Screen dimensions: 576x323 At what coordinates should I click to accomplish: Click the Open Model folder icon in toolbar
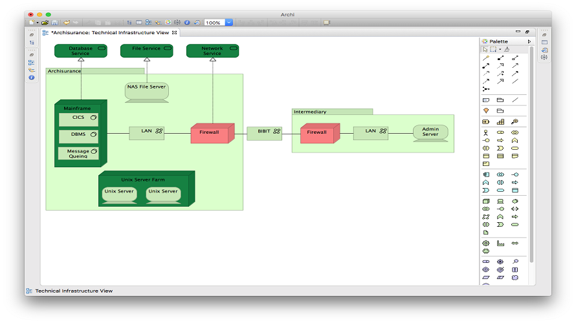(45, 23)
